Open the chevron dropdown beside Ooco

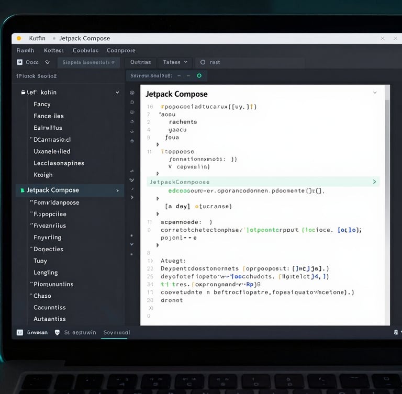tap(48, 62)
